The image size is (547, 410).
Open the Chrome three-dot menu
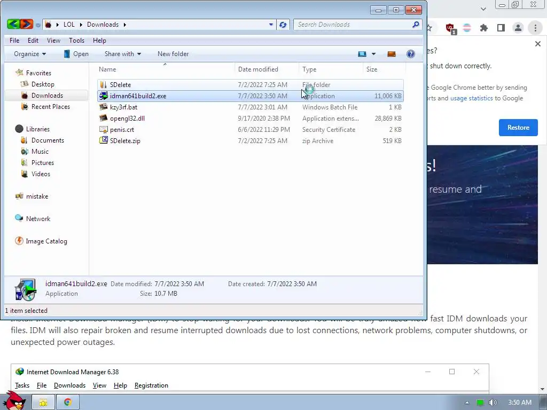[535, 28]
